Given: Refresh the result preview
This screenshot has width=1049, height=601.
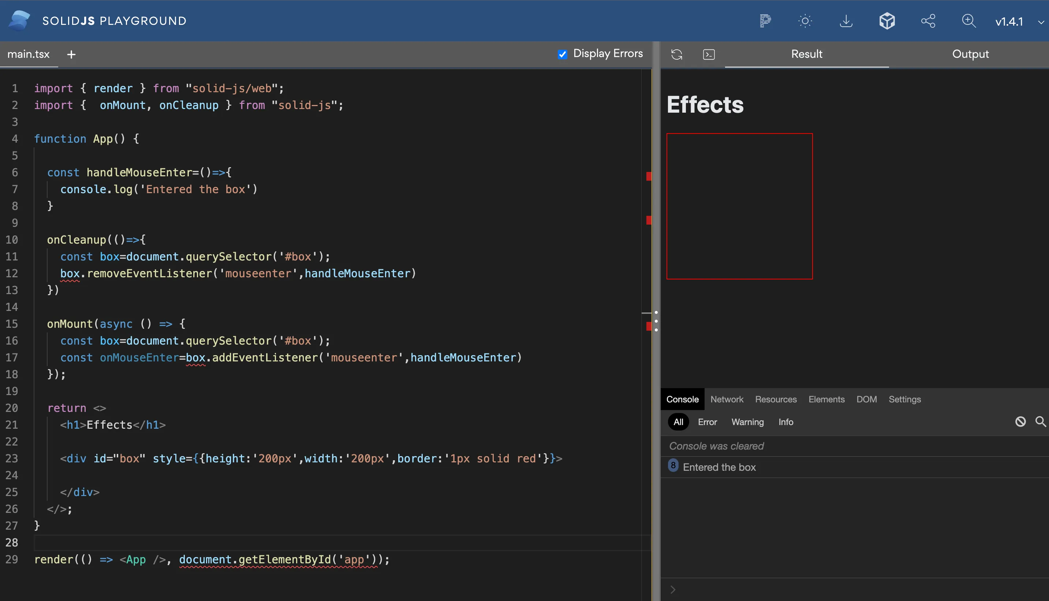Looking at the screenshot, I should pyautogui.click(x=677, y=54).
